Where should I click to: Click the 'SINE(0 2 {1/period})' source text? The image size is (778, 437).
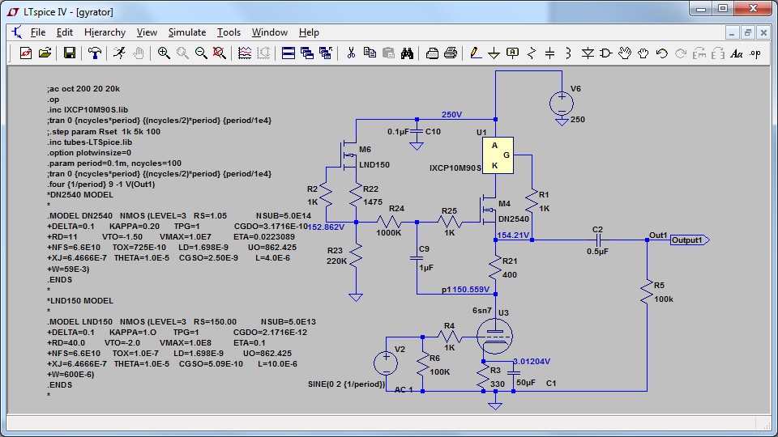pos(346,384)
